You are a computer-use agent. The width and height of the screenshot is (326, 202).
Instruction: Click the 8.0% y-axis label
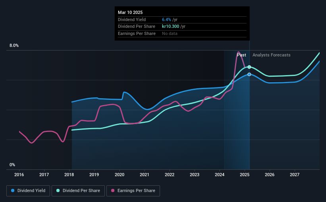pos(14,45)
